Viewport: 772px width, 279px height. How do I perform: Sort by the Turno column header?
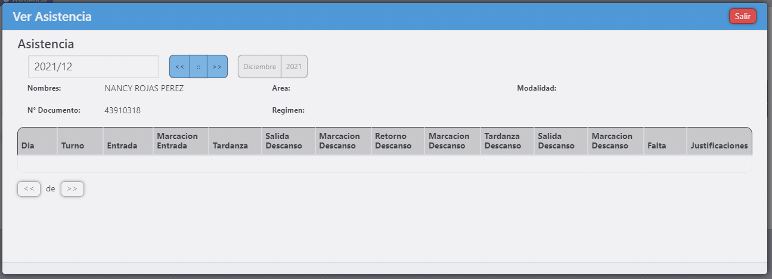point(73,145)
